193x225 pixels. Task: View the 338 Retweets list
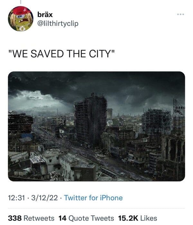(31, 218)
